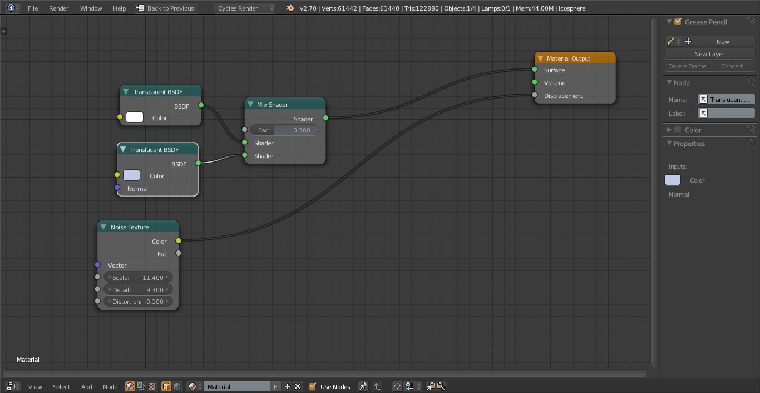
Task: Collapse the Node panel
Action: coord(669,82)
